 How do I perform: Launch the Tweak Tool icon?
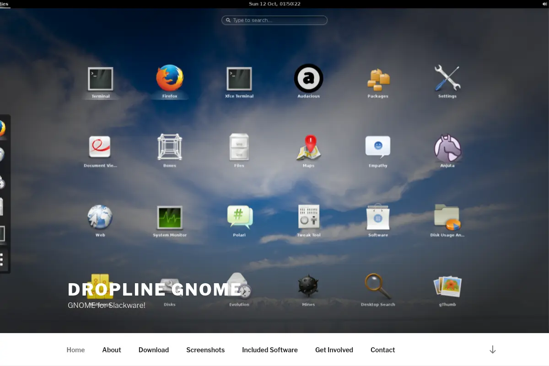tap(309, 217)
